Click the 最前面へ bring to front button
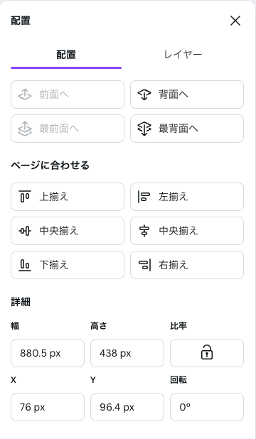 pos(68,129)
